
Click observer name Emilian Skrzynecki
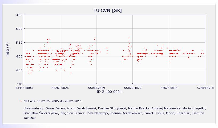click(x=112, y=108)
